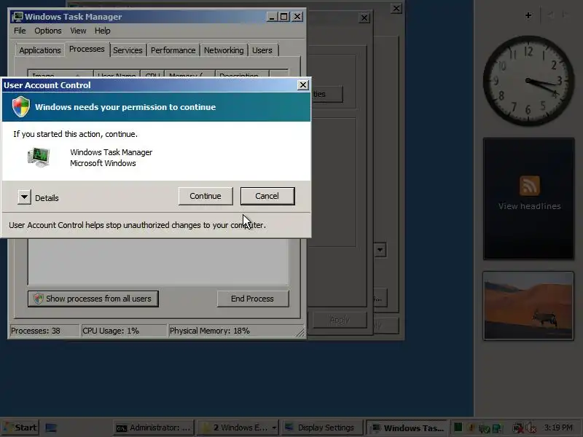Click the Memory column header in Task Manager
The image size is (583, 437).
189,74
